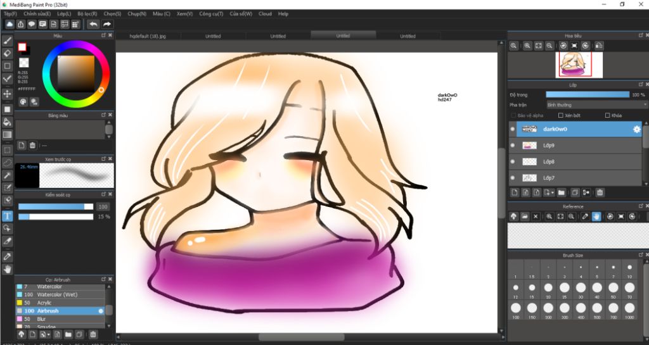Viewport: 649px width, 345px height.
Task: Select the Bucket fill tool
Action: pos(7,122)
